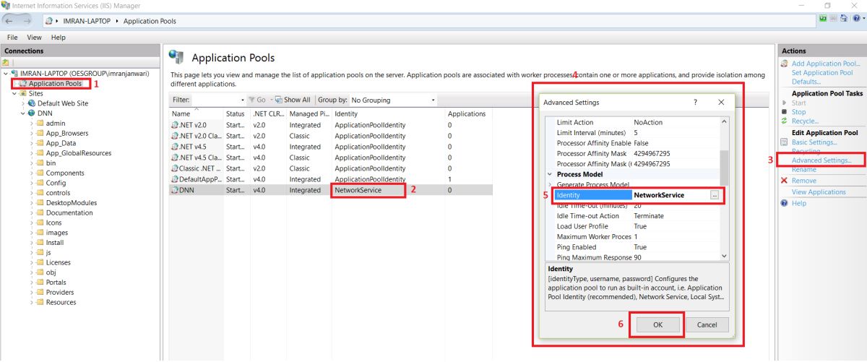867x362 pixels.
Task: Click the Default Web Site globe icon
Action: [x=31, y=103]
